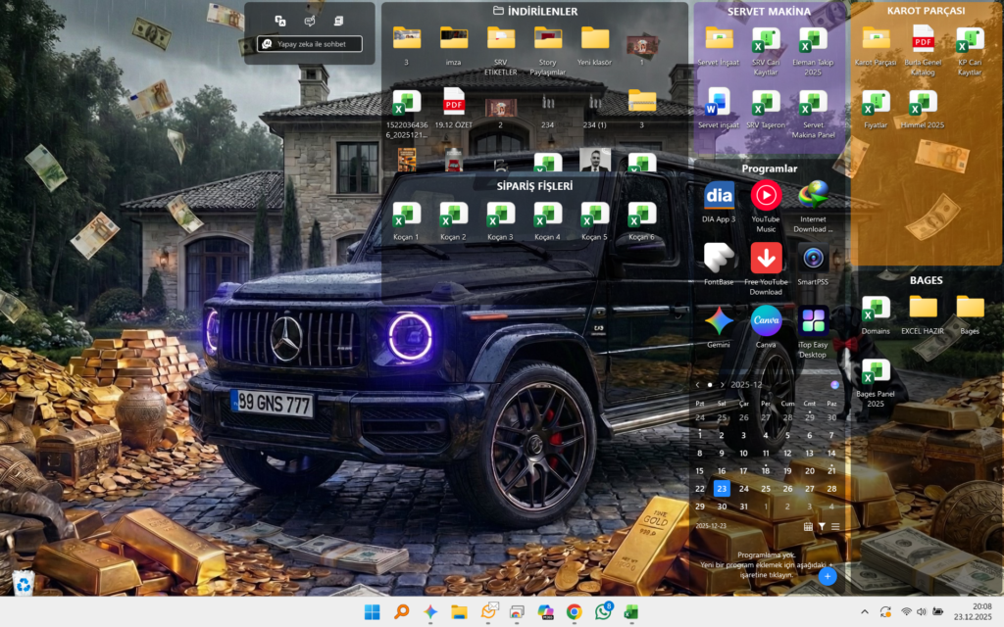Image resolution: width=1004 pixels, height=627 pixels.
Task: Open the calendar hamburger menu
Action: (835, 526)
